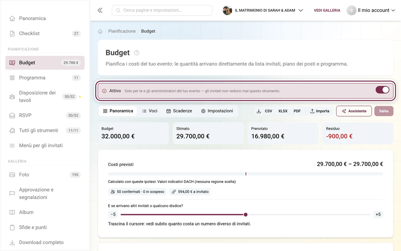Image resolution: width=401 pixels, height=251 pixels.
Task: Click the 594,00 € a invitato chip
Action: pyautogui.click(x=190, y=192)
